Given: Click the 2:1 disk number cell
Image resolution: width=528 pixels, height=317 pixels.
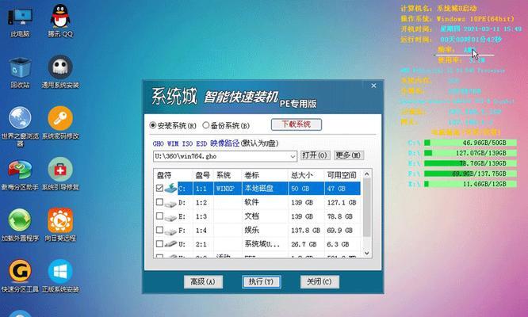Looking at the screenshot, I should click(x=201, y=244).
